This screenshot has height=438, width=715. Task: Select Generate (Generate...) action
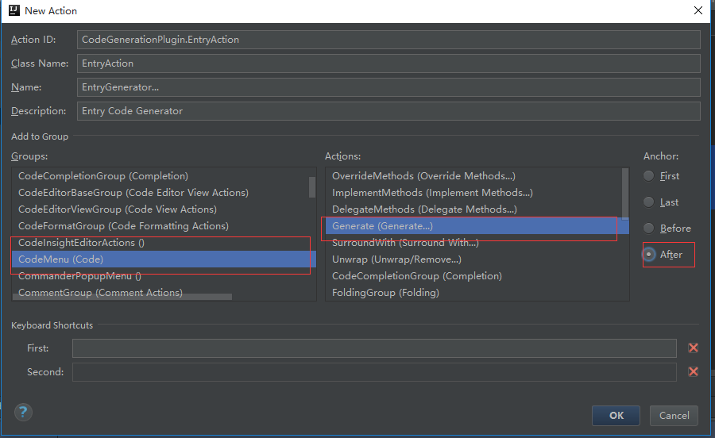pos(477,226)
